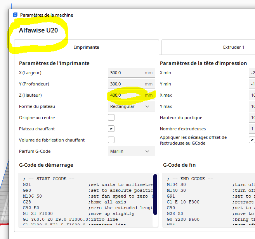Click inside the G-Code de démarrage text area
The height and width of the screenshot is (239, 255).
point(88,200)
